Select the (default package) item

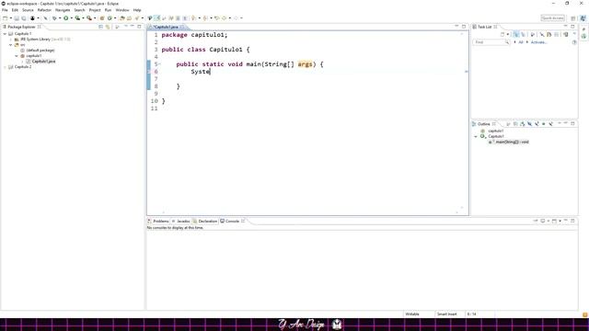[x=40, y=50]
